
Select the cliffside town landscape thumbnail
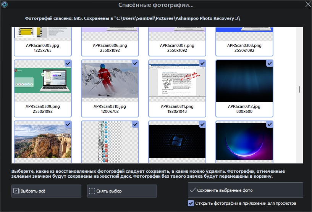point(42,140)
